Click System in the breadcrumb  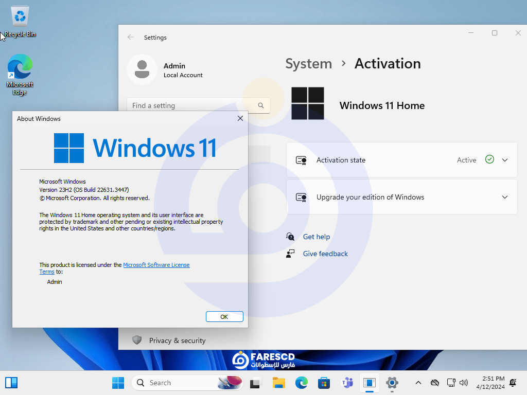click(309, 64)
